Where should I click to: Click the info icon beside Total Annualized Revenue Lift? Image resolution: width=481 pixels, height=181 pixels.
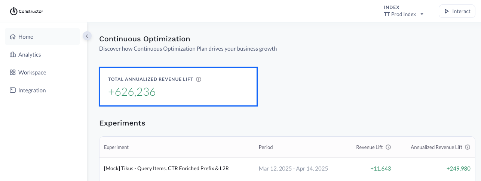(199, 79)
